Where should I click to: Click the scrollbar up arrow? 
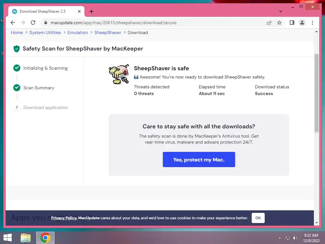click(x=316, y=31)
